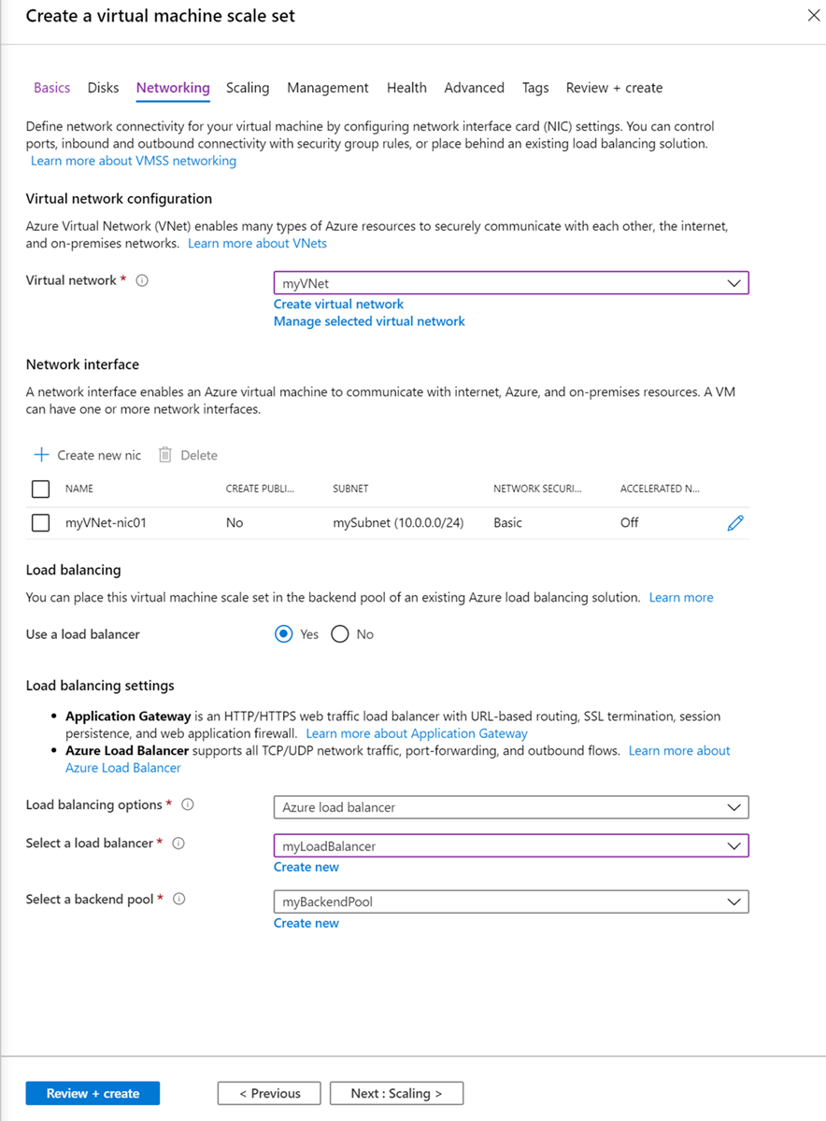Screen dimensions: 826x1121
Task: Open the Virtual network dropdown
Action: tap(510, 283)
